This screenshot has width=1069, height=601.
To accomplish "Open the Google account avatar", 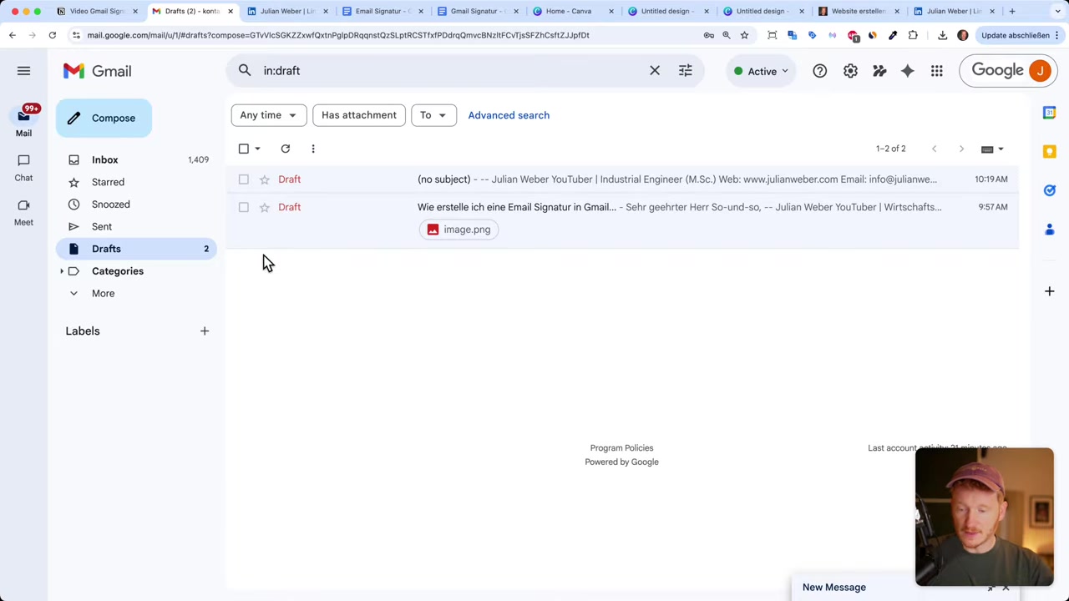I will pos(1040,71).
